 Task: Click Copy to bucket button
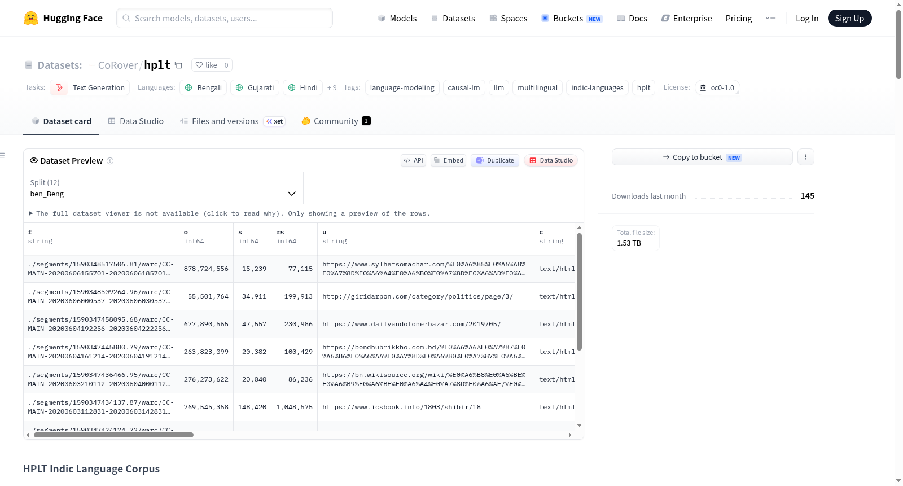[702, 157]
